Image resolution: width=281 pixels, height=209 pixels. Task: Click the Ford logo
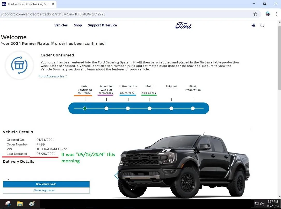(x=183, y=26)
